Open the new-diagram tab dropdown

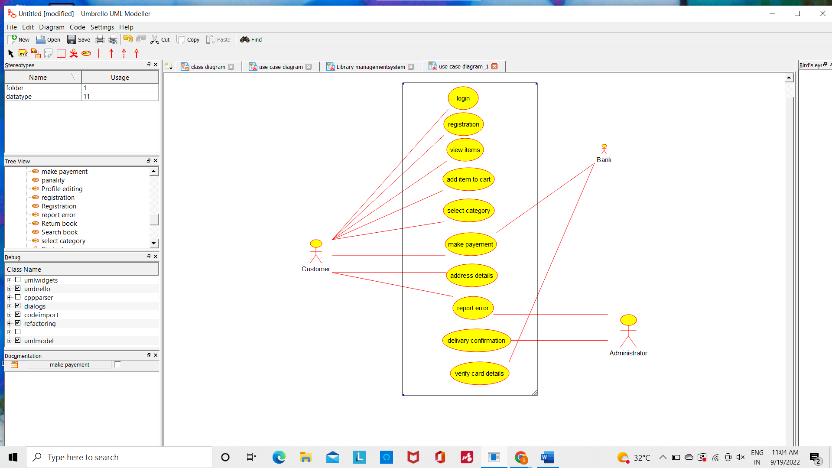point(169,66)
